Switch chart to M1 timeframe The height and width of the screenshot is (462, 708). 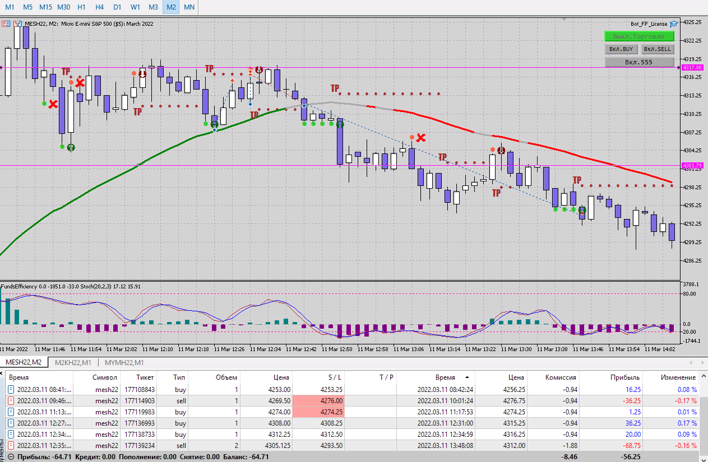(x=10, y=7)
